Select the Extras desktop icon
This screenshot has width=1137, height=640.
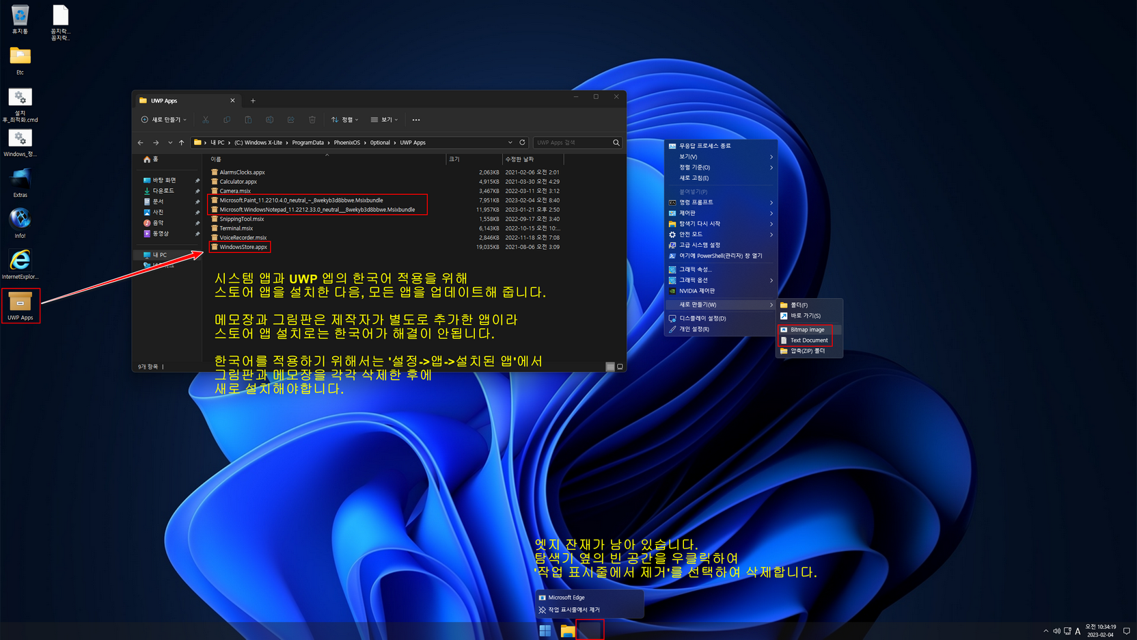pos(20,183)
